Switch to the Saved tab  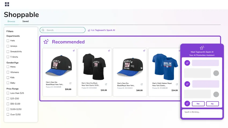(25, 21)
